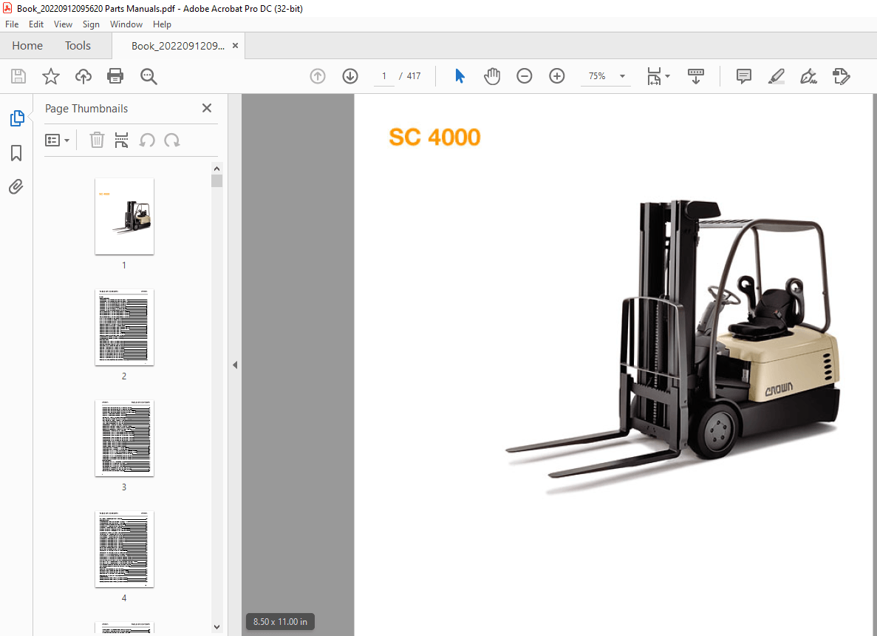Open the Sign menu
The width and height of the screenshot is (877, 636).
click(x=91, y=24)
